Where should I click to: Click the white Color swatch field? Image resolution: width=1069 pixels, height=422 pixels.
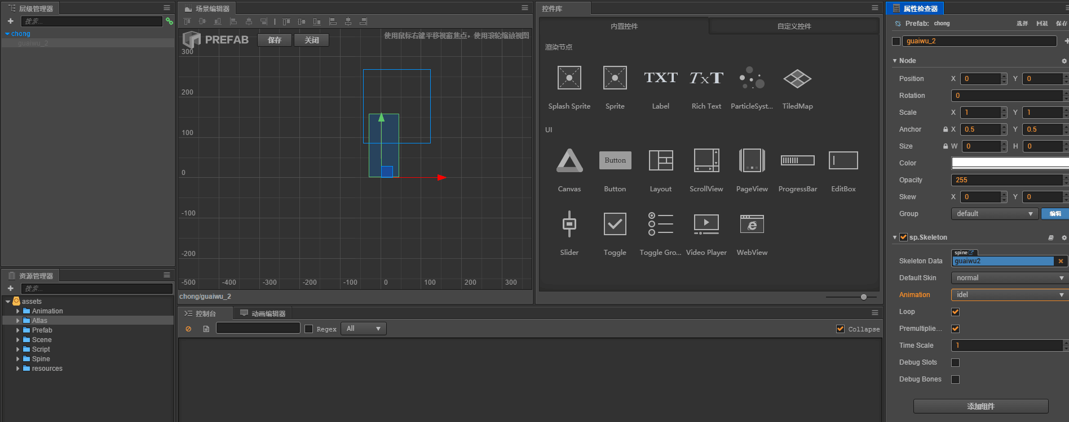point(1009,163)
